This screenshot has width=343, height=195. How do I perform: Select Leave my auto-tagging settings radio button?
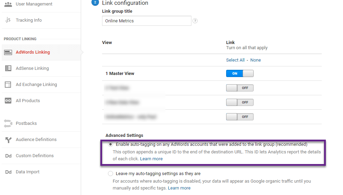point(110,174)
